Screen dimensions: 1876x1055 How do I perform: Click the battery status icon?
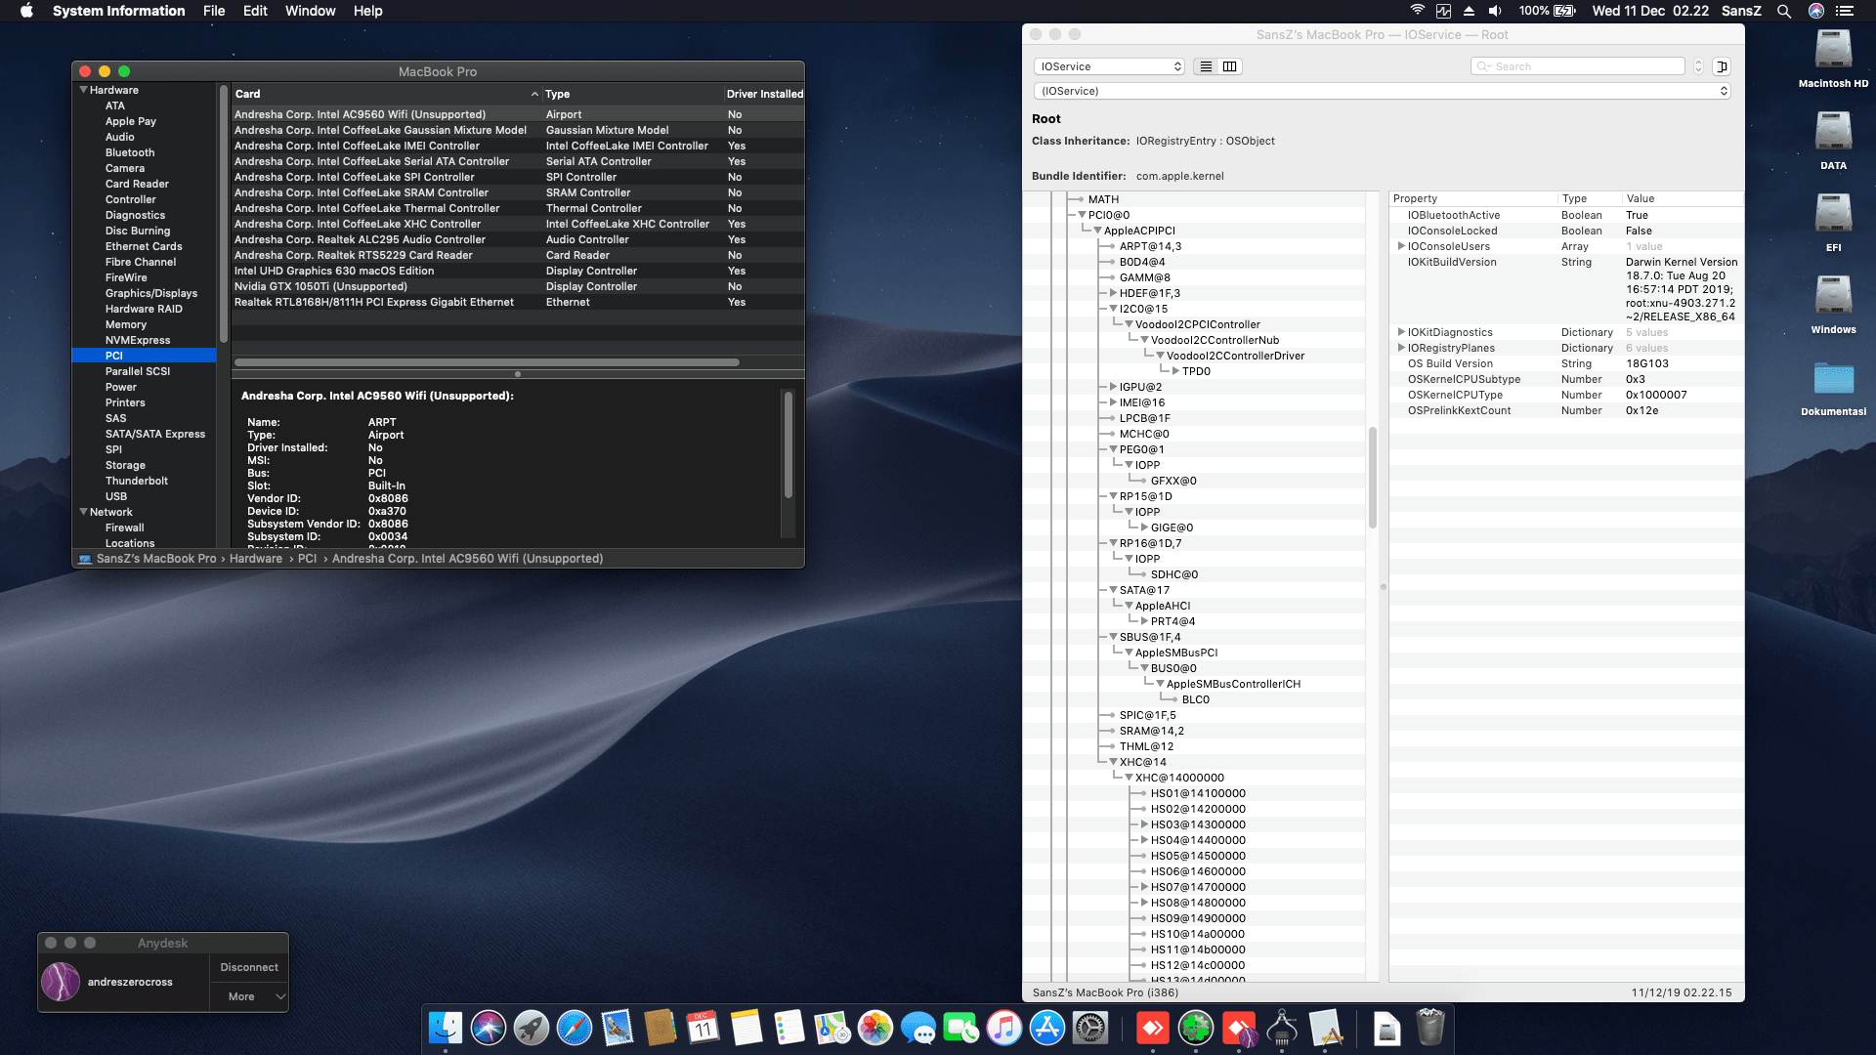point(1564,11)
